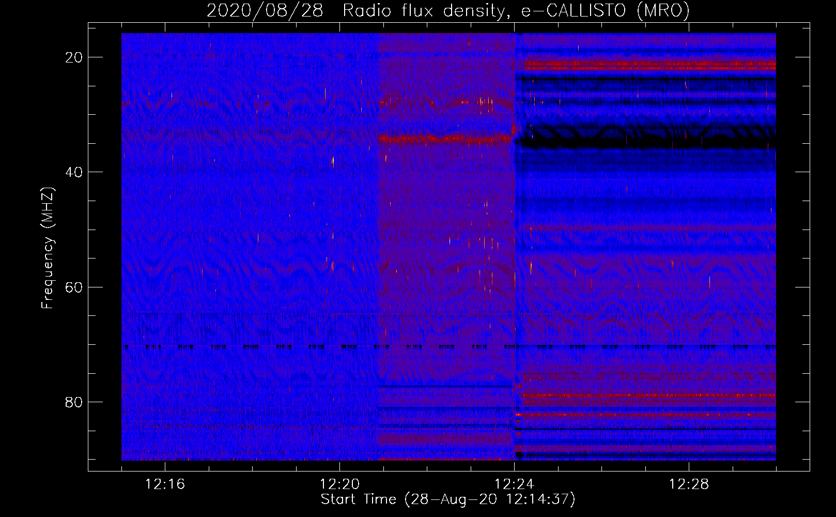Image resolution: width=836 pixels, height=517 pixels.
Task: Select the 12:28 time tick label
Action: click(x=689, y=484)
